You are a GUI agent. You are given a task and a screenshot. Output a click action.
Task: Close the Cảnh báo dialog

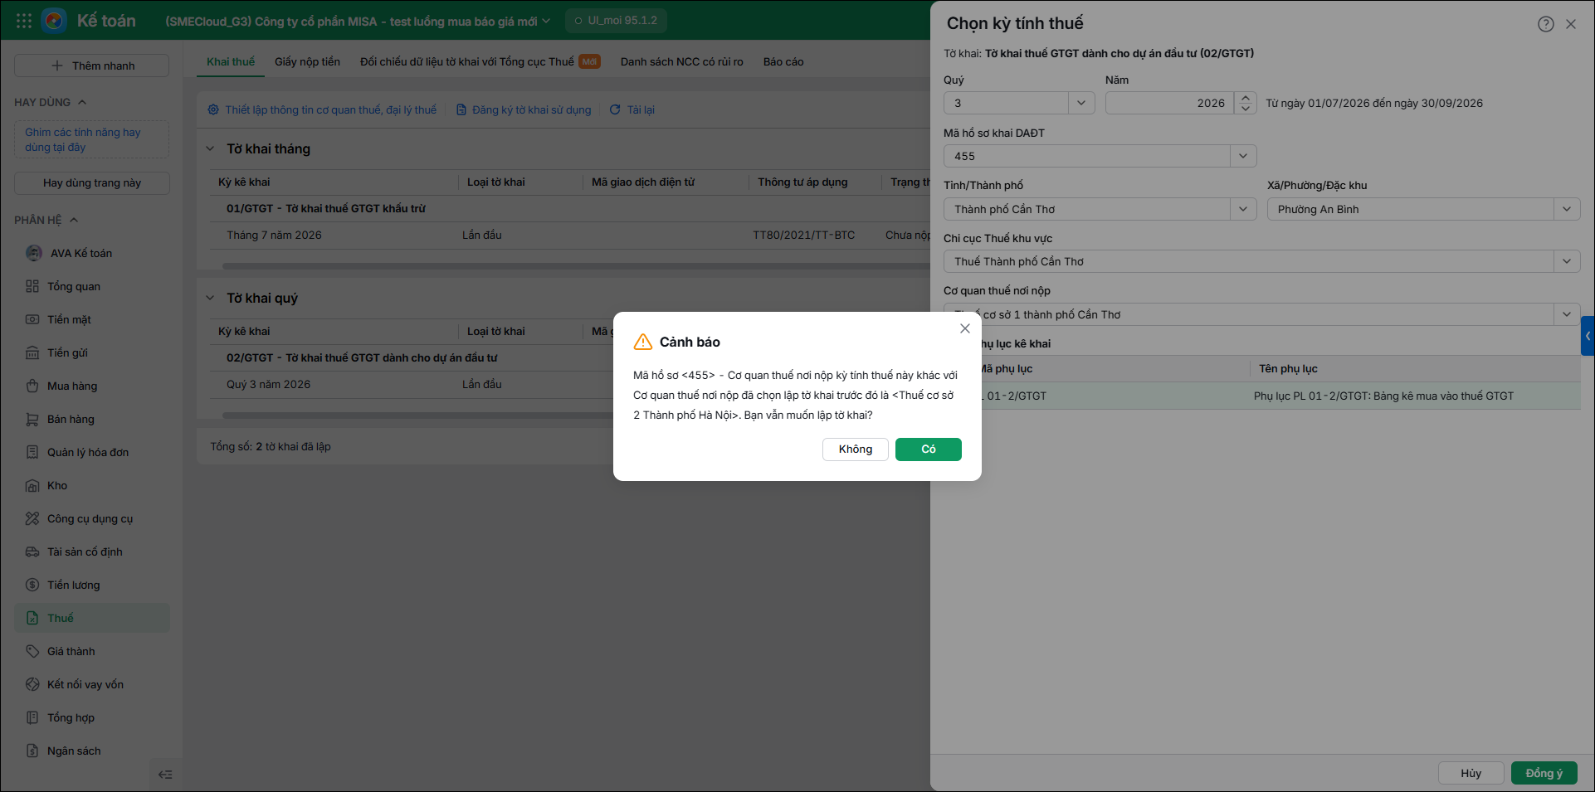point(964,328)
